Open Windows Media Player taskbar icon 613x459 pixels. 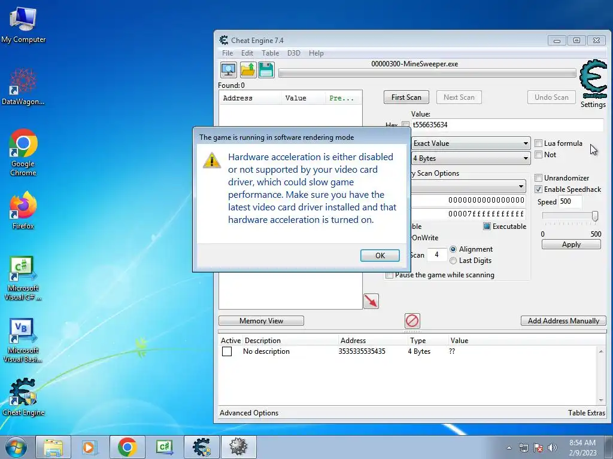(90, 447)
